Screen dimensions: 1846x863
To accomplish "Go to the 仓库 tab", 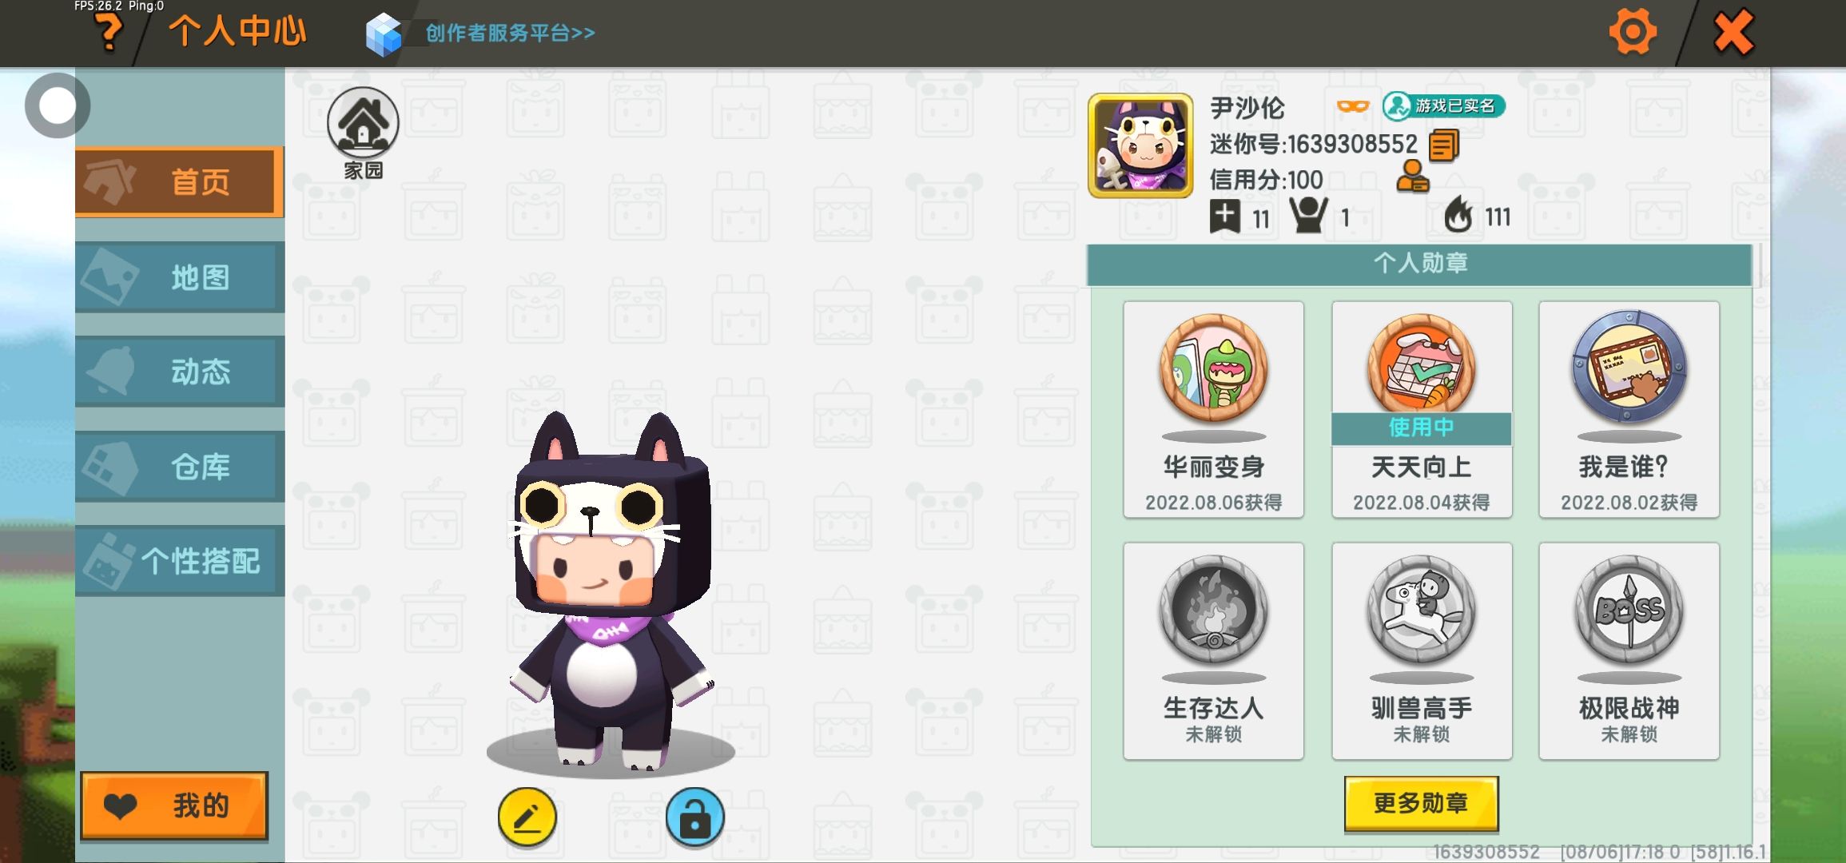I will click(179, 466).
